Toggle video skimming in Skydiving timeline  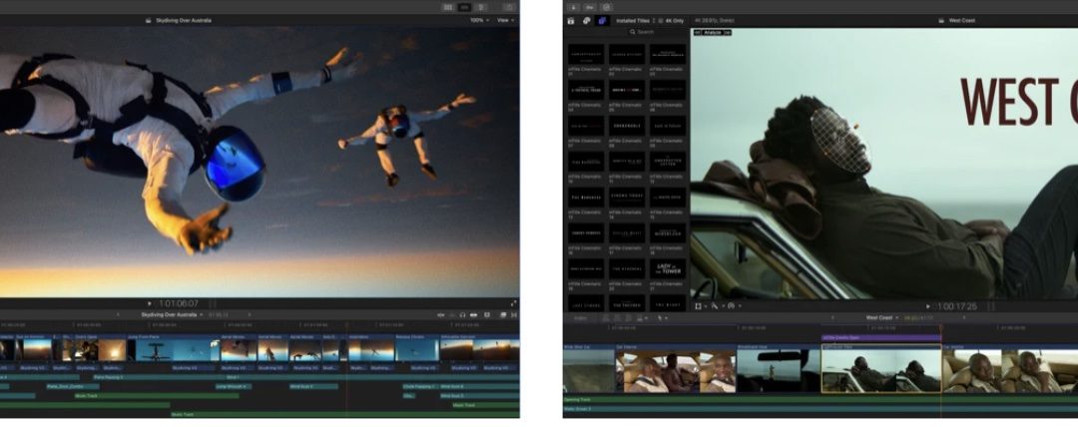pos(441,315)
